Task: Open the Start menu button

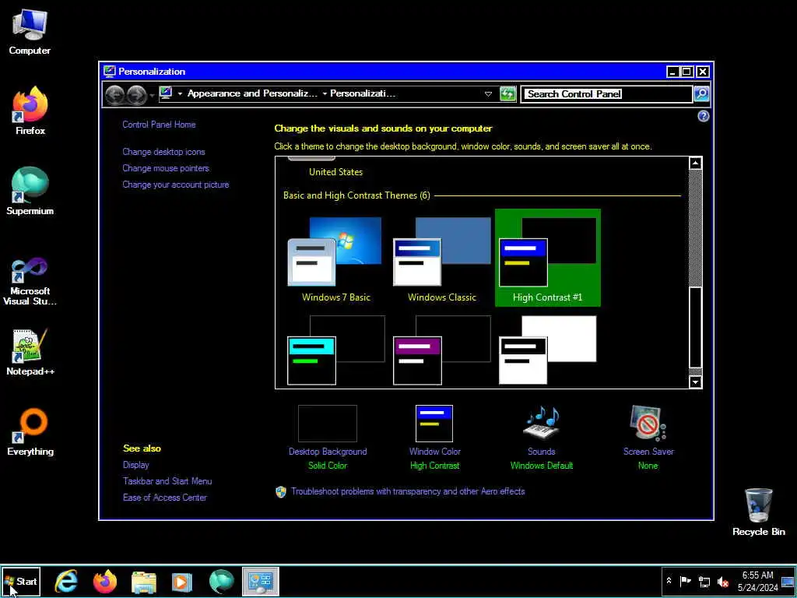Action: [x=21, y=581]
